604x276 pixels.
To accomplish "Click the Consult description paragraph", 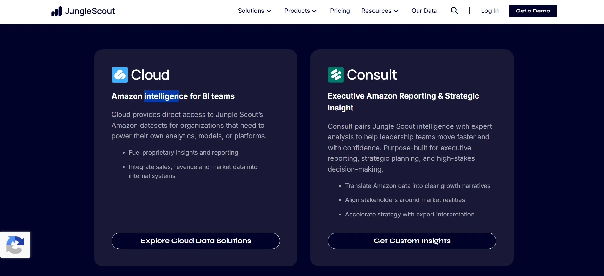I will pyautogui.click(x=410, y=148).
